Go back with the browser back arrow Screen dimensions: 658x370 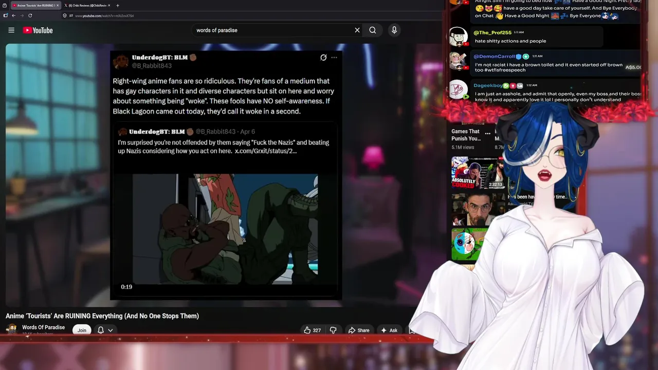pos(13,16)
